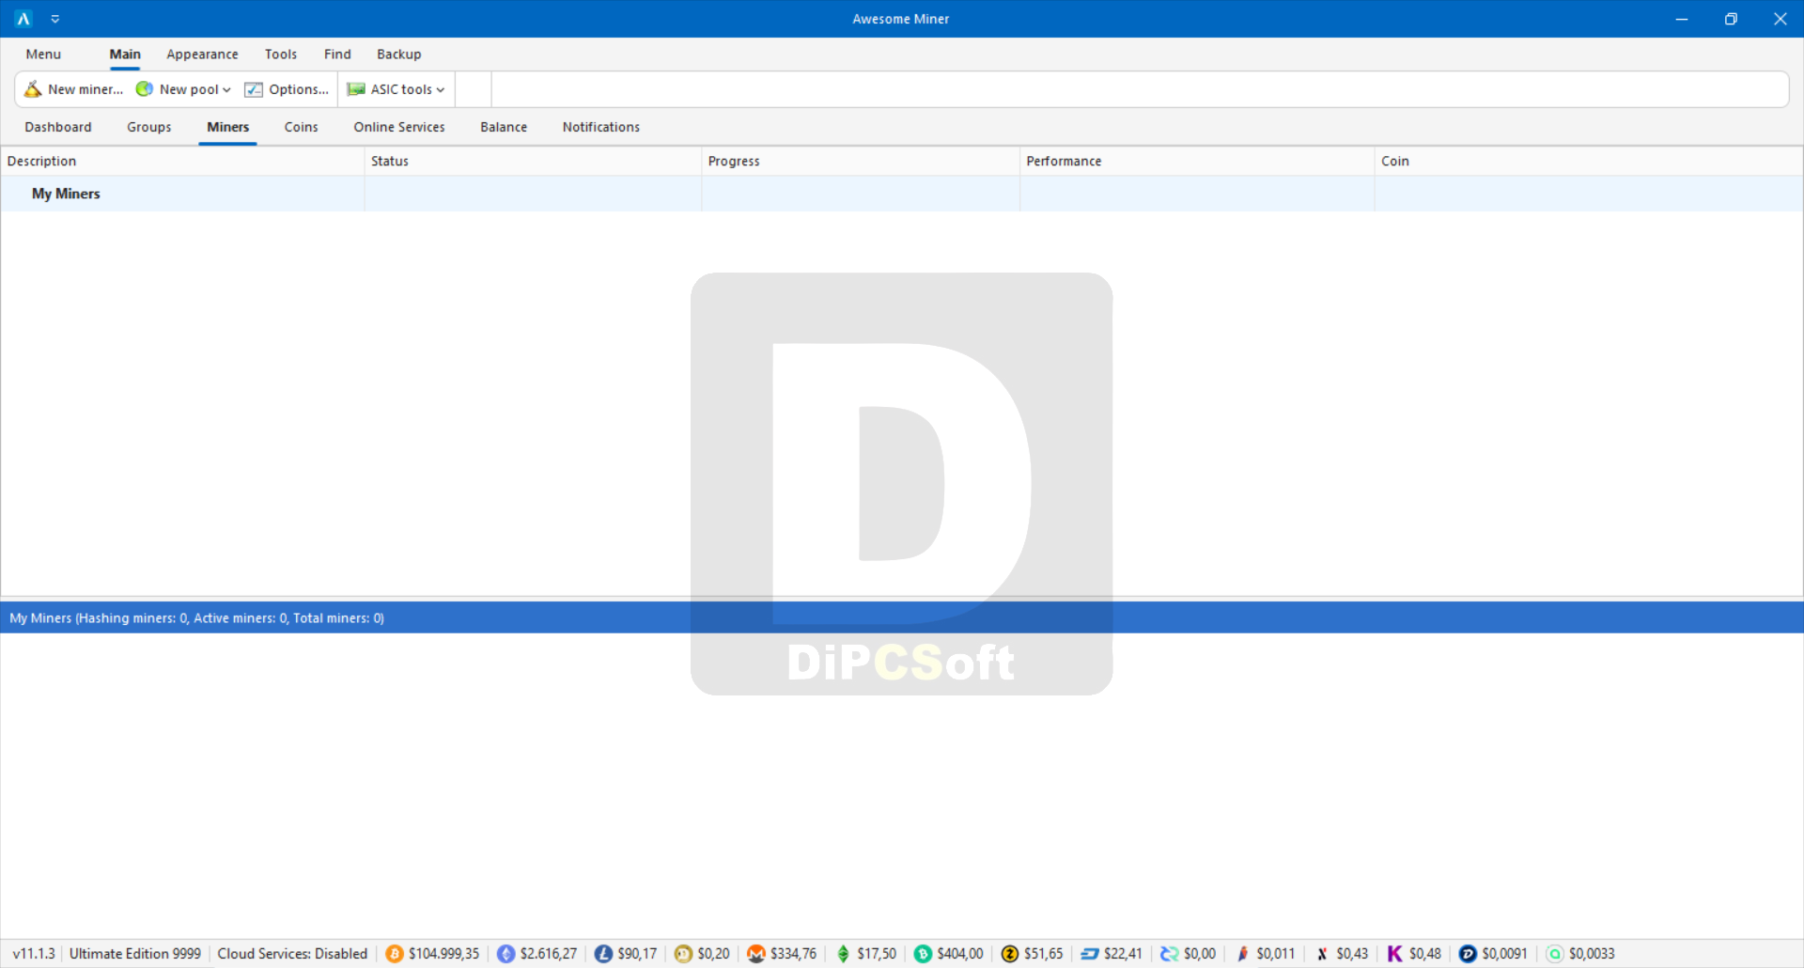Minimize the Awesome Miner window
This screenshot has width=1804, height=968.
click(1682, 19)
